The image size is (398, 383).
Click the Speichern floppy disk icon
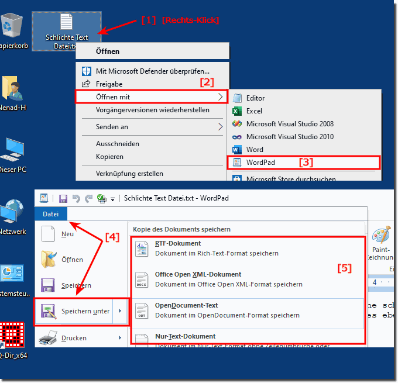pyautogui.click(x=48, y=285)
